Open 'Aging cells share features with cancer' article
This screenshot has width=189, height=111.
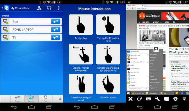click(151, 44)
